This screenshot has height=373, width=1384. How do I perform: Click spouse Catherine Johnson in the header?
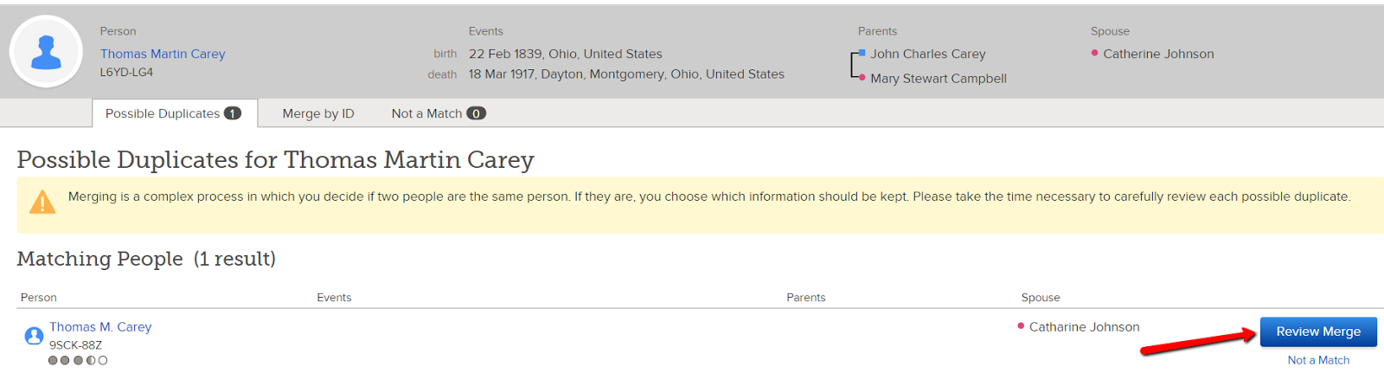point(1158,54)
